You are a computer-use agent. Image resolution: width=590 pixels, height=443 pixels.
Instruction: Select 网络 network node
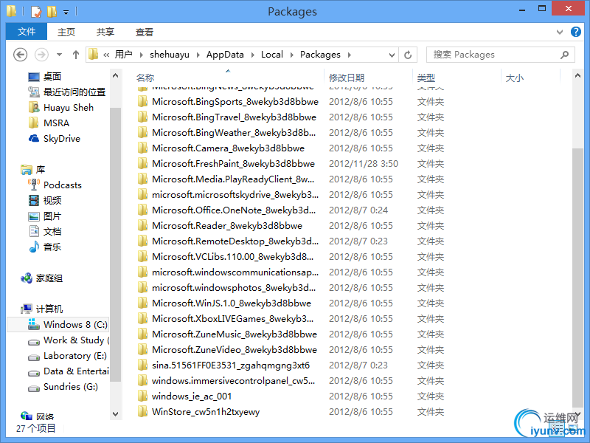tap(45, 416)
